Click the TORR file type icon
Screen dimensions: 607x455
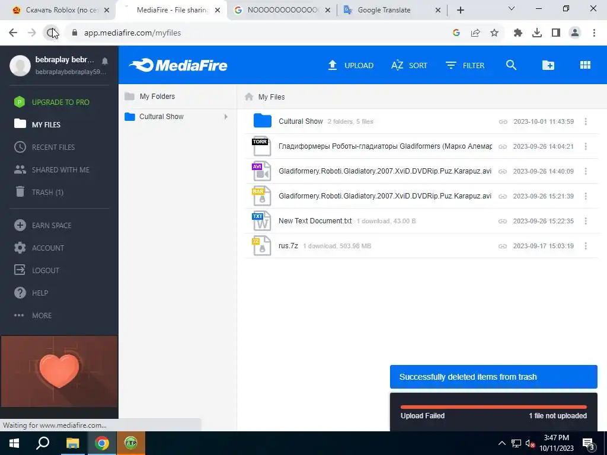(x=261, y=147)
